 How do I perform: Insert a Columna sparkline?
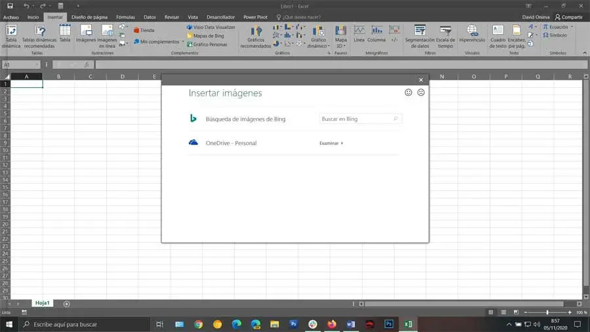click(377, 33)
